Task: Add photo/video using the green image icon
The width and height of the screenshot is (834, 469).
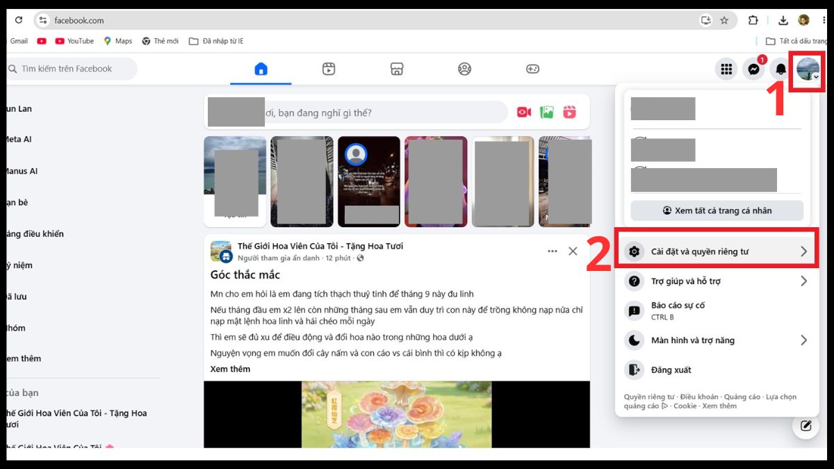Action: coord(547,112)
